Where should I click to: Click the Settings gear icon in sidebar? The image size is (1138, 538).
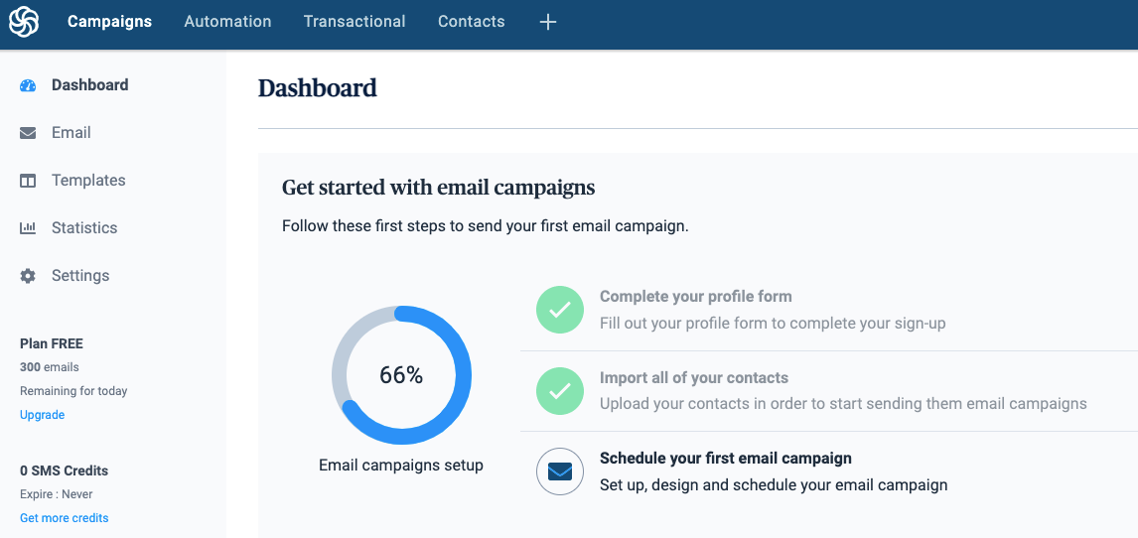click(28, 276)
